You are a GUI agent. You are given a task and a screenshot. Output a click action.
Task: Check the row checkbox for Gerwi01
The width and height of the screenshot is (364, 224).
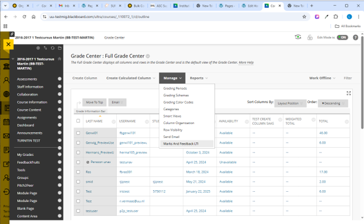pyautogui.click(x=78, y=133)
